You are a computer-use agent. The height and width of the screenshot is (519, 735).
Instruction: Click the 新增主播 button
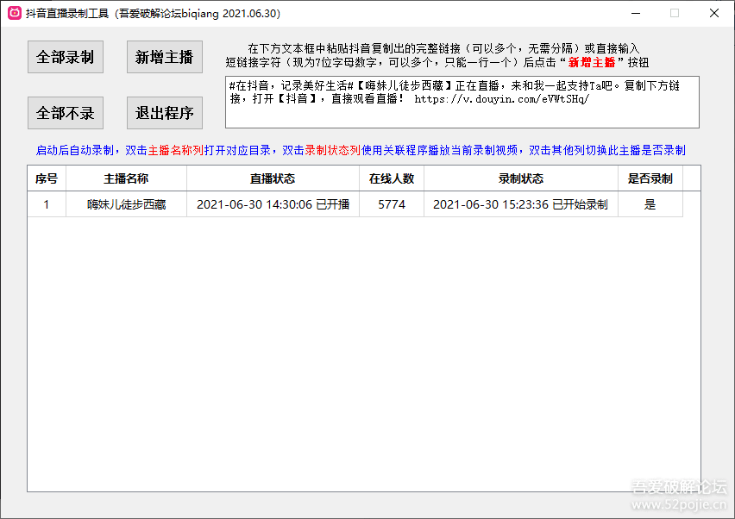pos(165,57)
